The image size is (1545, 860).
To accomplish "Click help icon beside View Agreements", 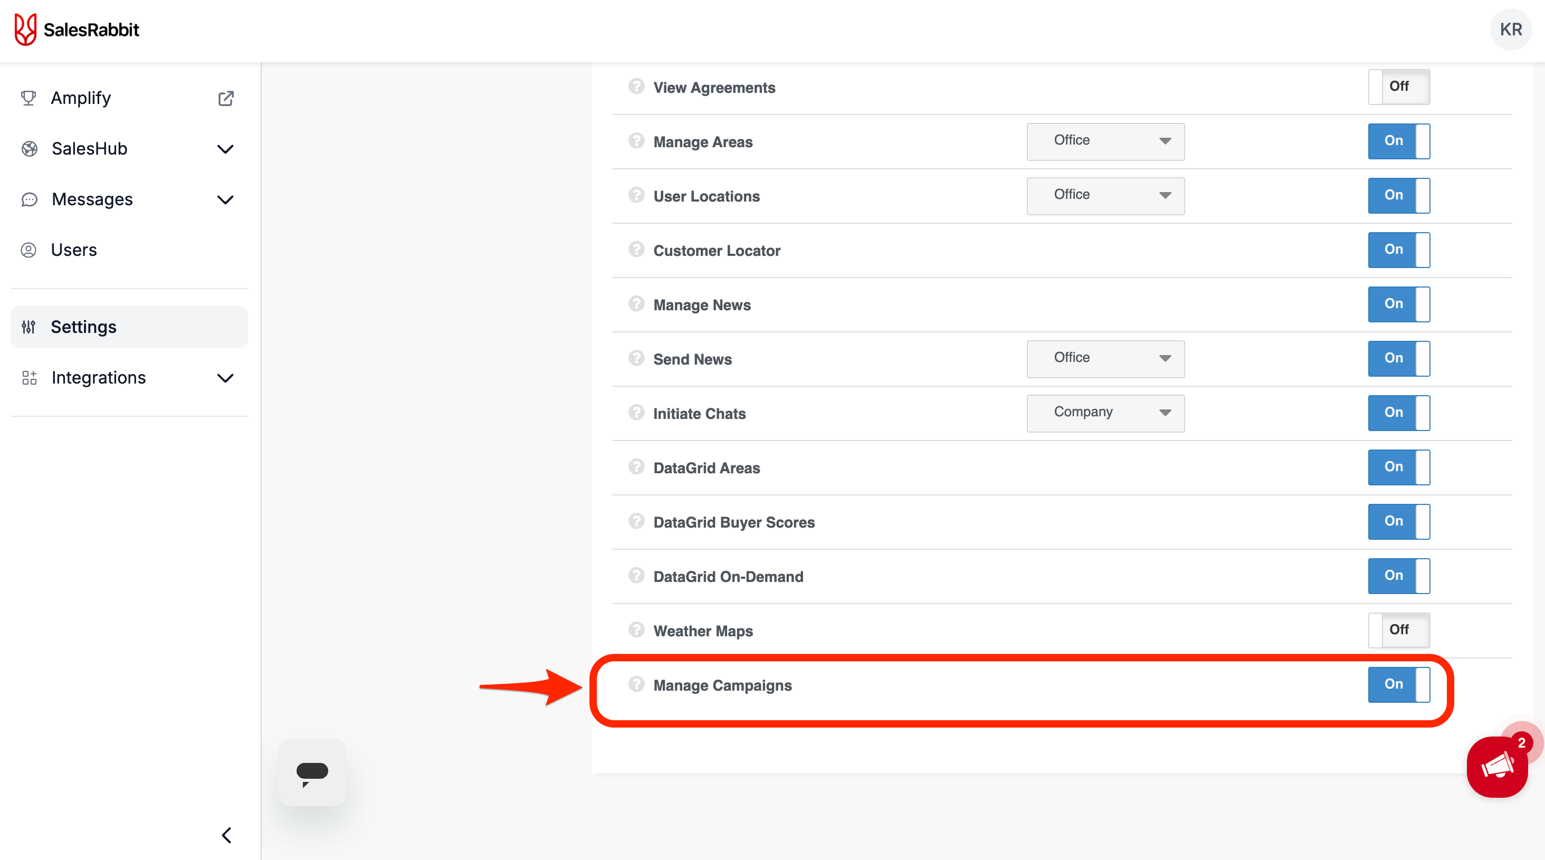I will point(636,87).
